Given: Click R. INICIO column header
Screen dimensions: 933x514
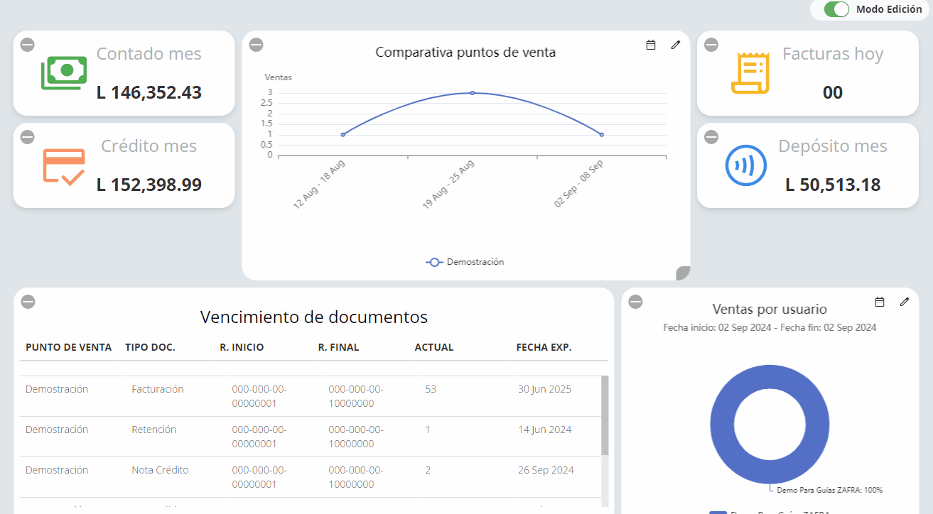Looking at the screenshot, I should tap(242, 348).
